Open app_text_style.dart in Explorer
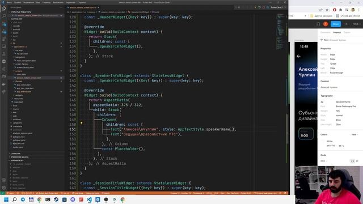This screenshot has height=204, width=363. click(x=25, y=88)
